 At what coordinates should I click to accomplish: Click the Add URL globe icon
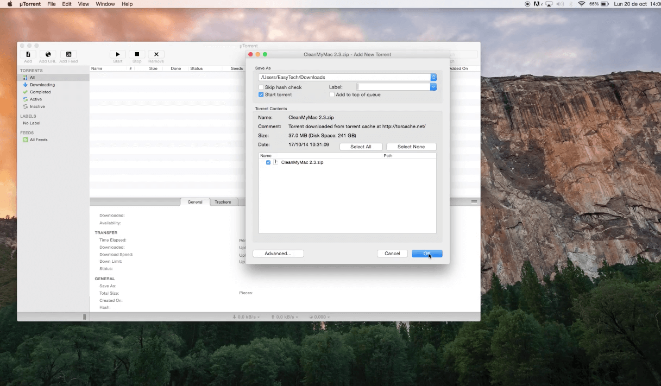pos(48,54)
